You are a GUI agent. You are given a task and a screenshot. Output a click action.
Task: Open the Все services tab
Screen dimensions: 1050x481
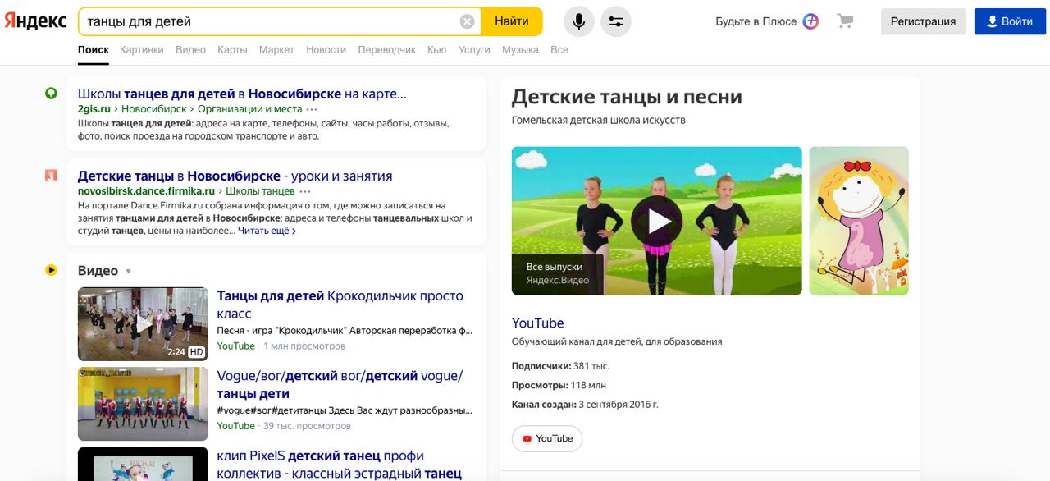[559, 49]
